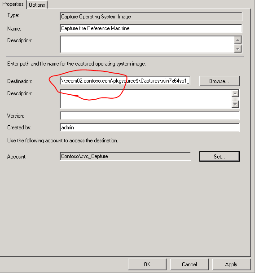255x273 pixels.
Task: Click the Destination path field
Action: click(x=125, y=81)
